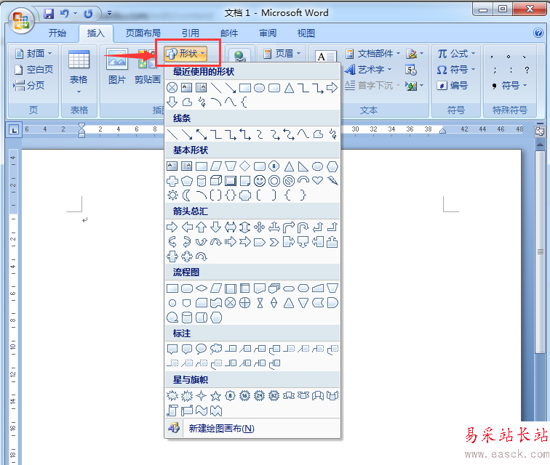Expand the Cover page (封面) dropdown

tap(33, 54)
